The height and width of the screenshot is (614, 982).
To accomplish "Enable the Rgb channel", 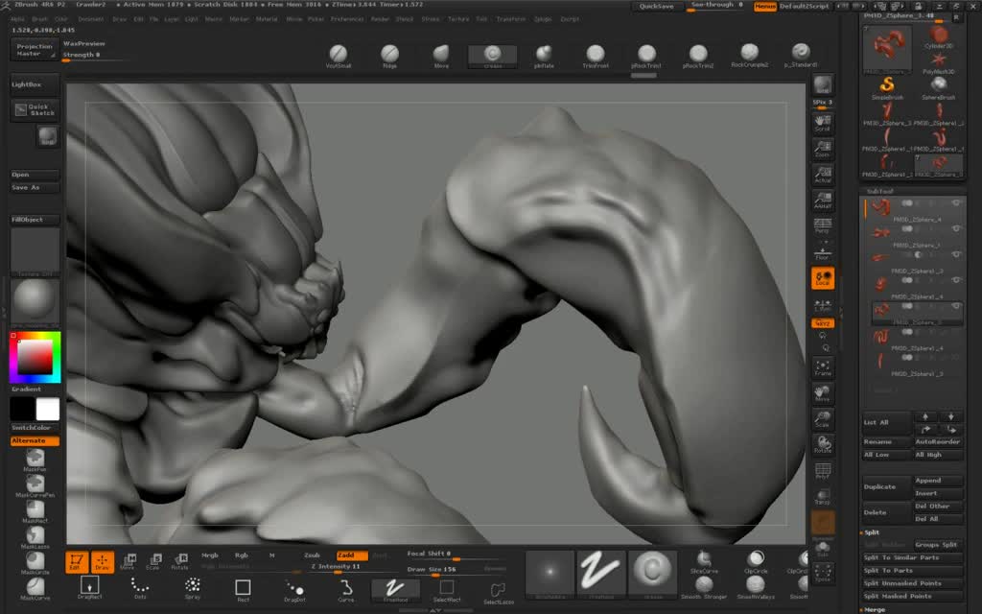I will (x=241, y=555).
